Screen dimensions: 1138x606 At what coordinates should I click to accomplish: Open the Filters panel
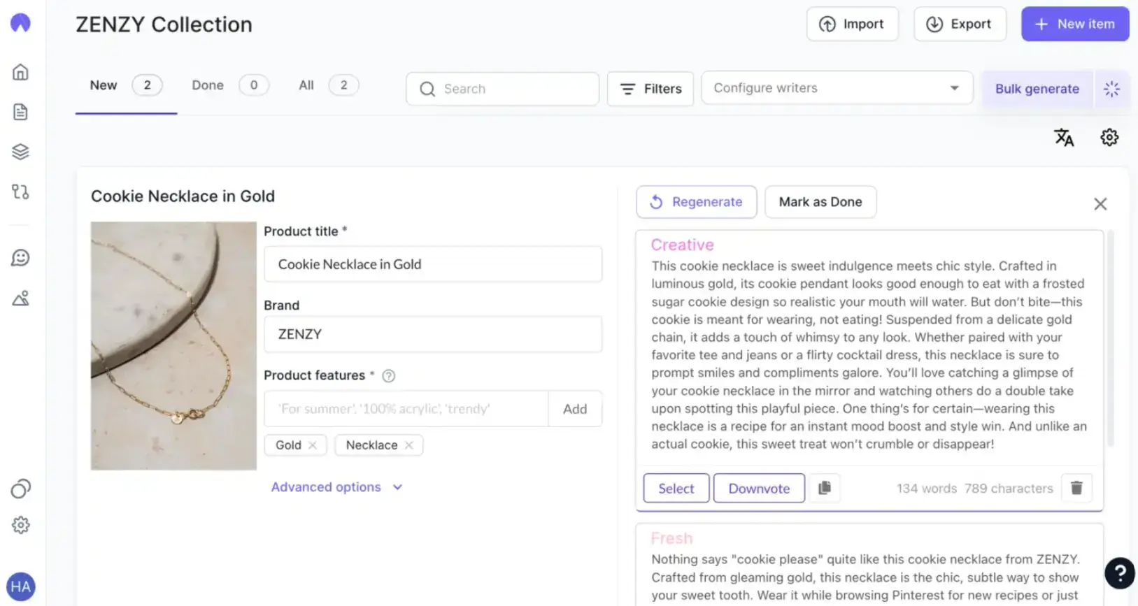[650, 89]
